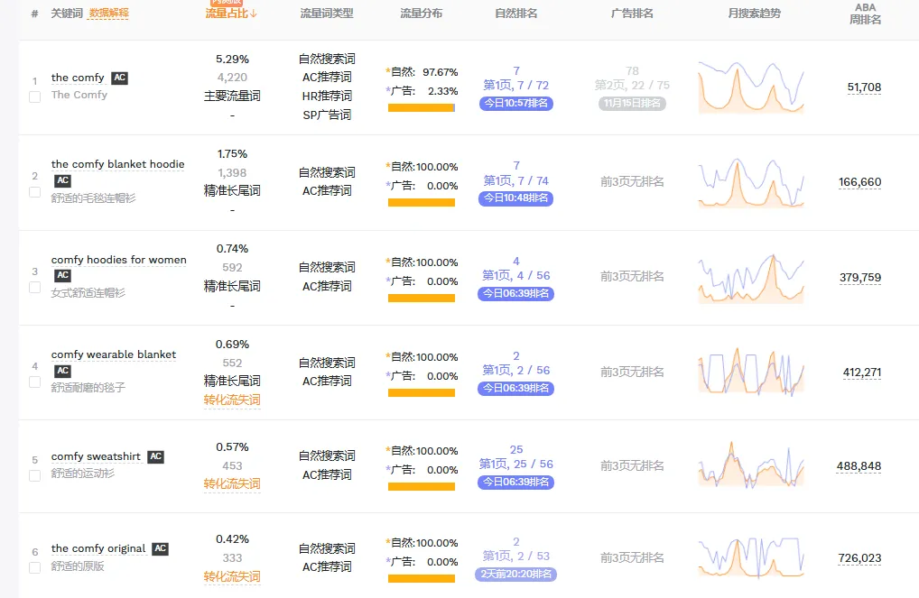
Task: Sort by 流量占比 column header
Action: coord(231,13)
